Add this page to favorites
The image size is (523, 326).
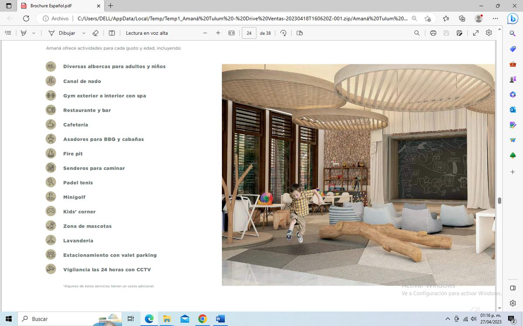pos(428,19)
